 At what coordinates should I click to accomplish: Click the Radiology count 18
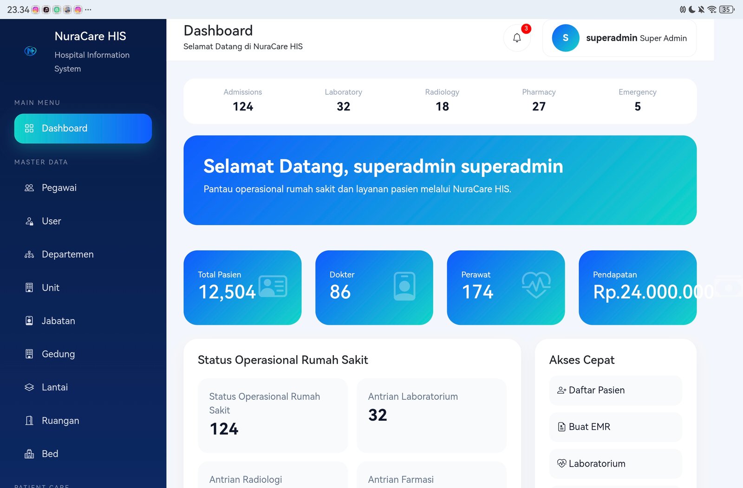[443, 107]
